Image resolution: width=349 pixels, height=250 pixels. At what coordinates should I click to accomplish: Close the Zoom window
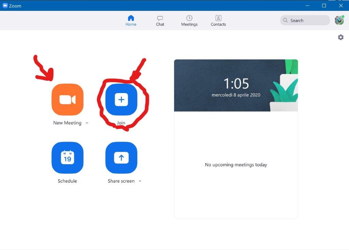341,5
